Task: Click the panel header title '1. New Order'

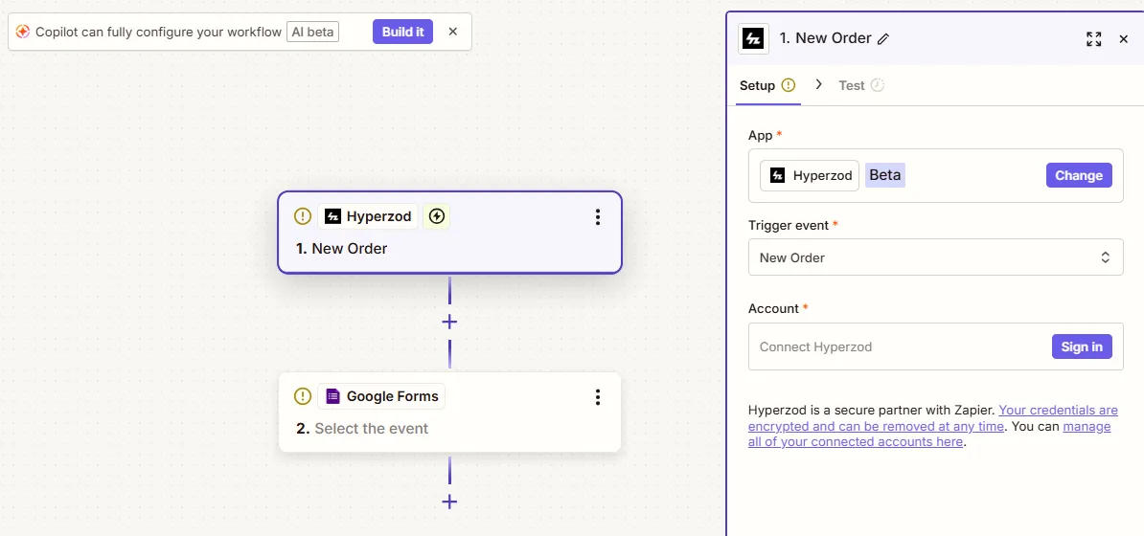Action: [x=825, y=38]
